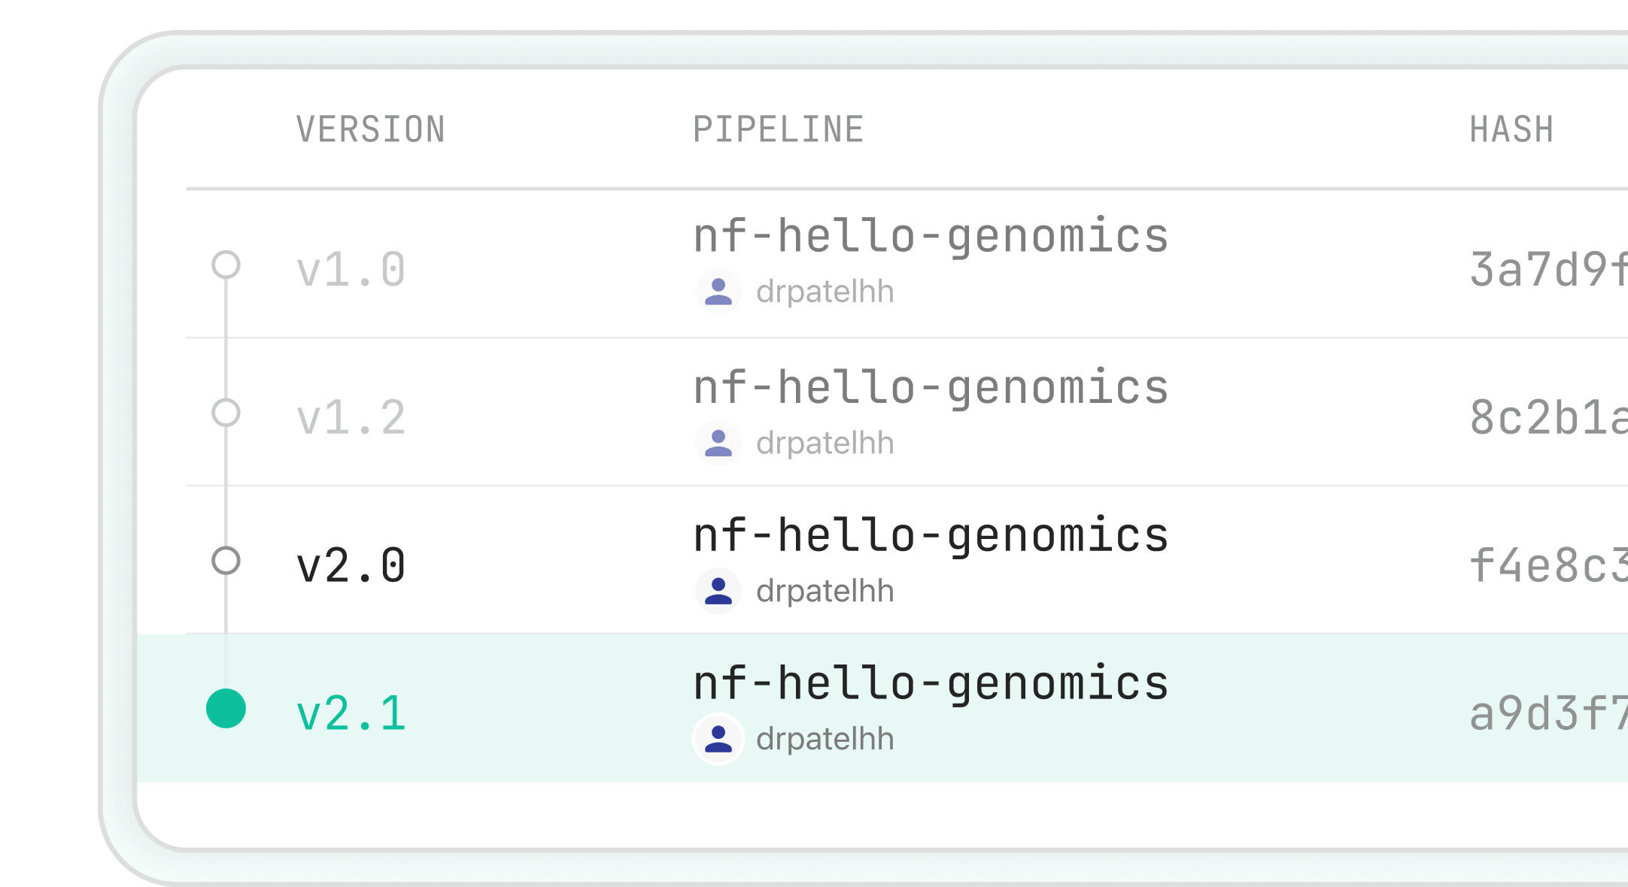1628x887 pixels.
Task: Select the filled green timeline node for v2.1
Action: pos(226,709)
